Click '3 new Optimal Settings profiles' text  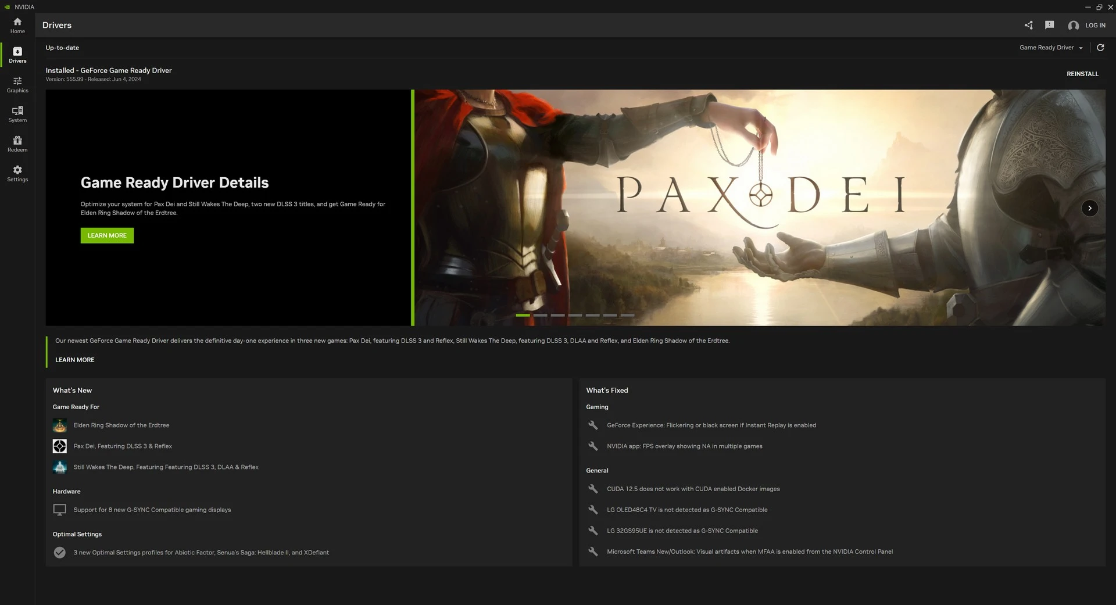coord(201,553)
